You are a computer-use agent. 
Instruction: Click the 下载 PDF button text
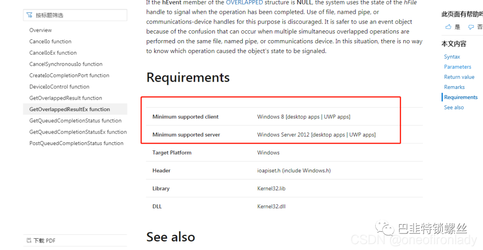click(44, 241)
